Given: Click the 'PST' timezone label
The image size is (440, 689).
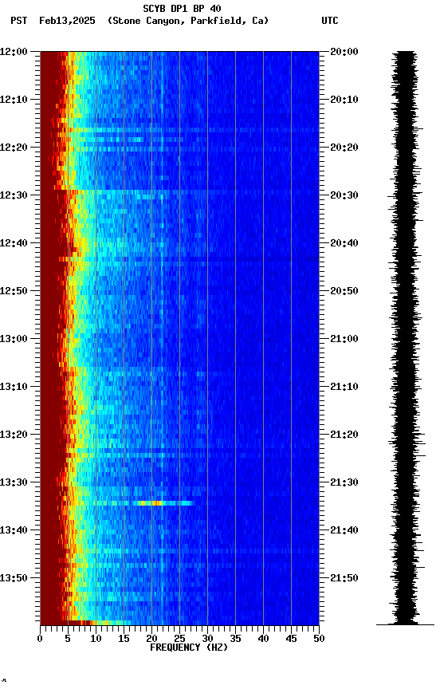Looking at the screenshot, I should coord(19,21).
